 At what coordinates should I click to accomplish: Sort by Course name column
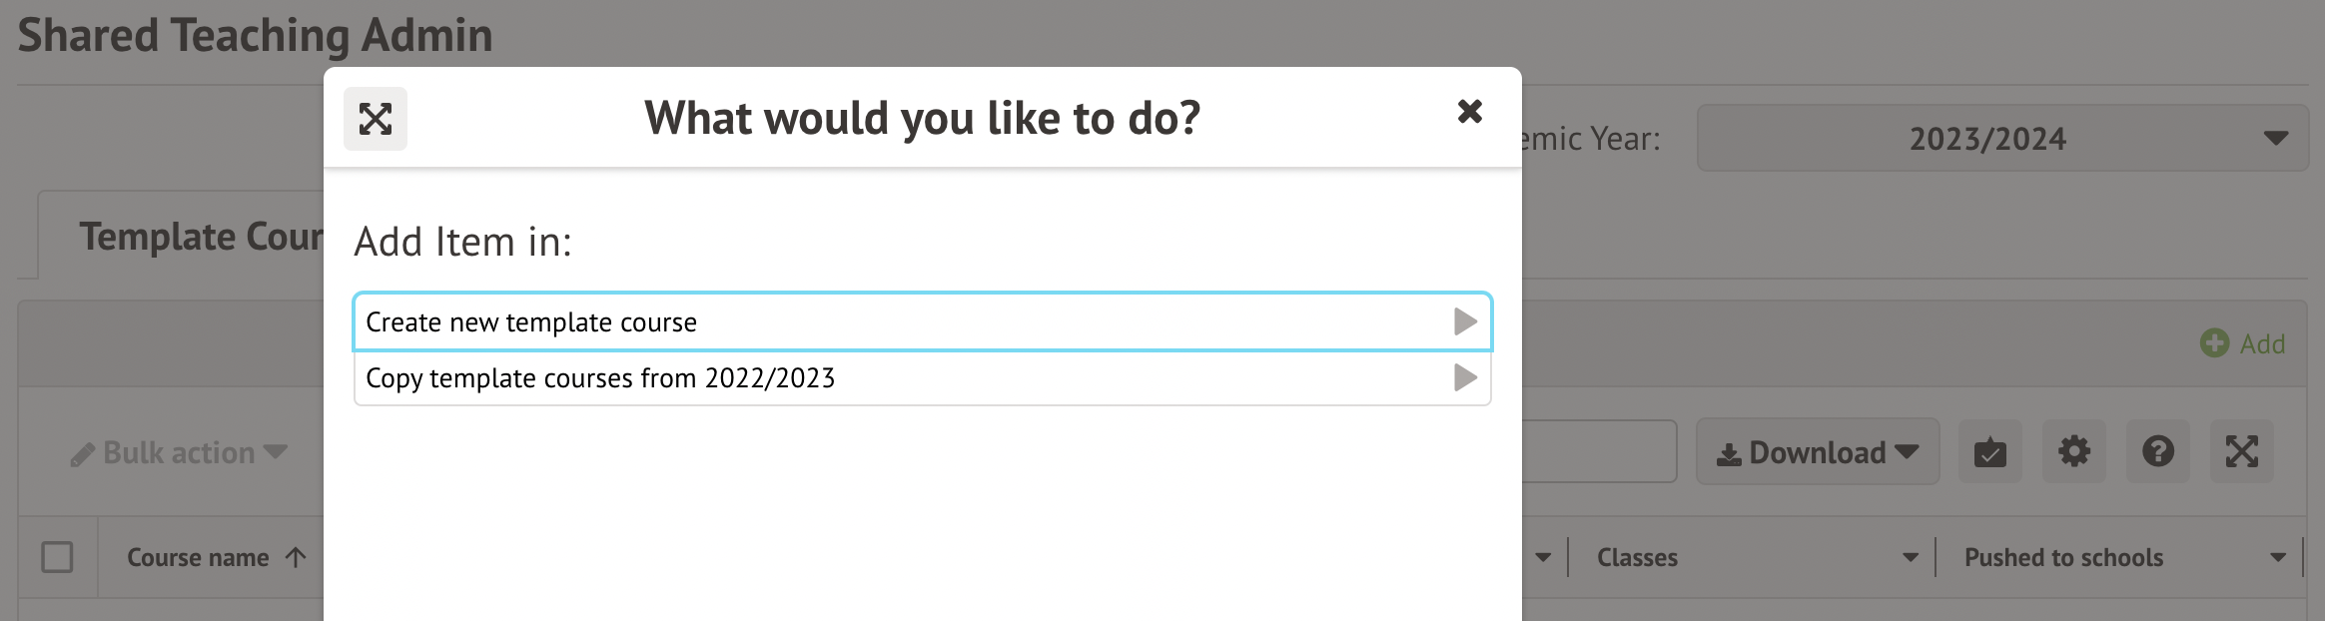(x=198, y=557)
